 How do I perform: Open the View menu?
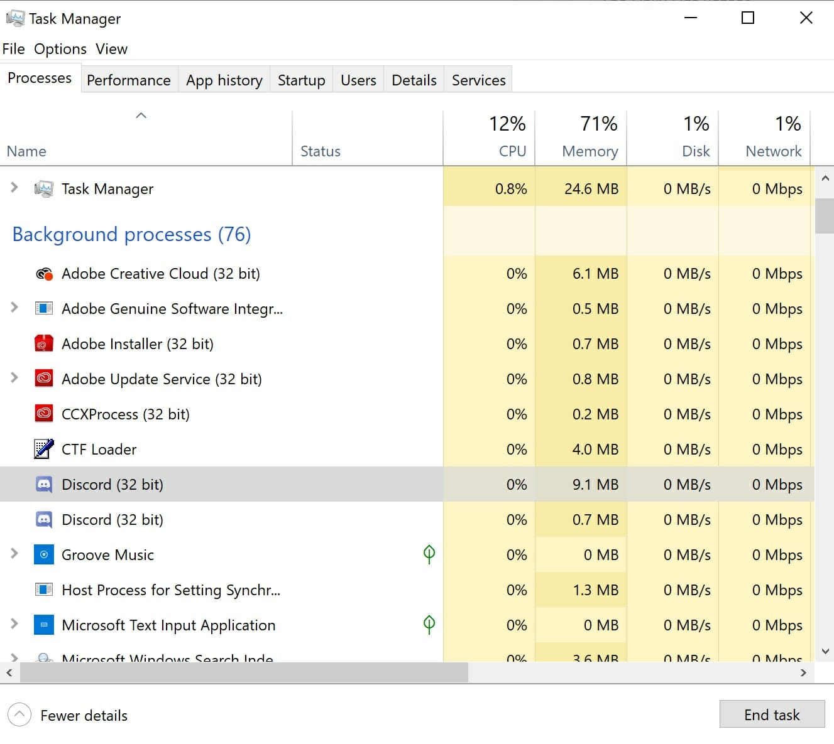[x=111, y=48]
